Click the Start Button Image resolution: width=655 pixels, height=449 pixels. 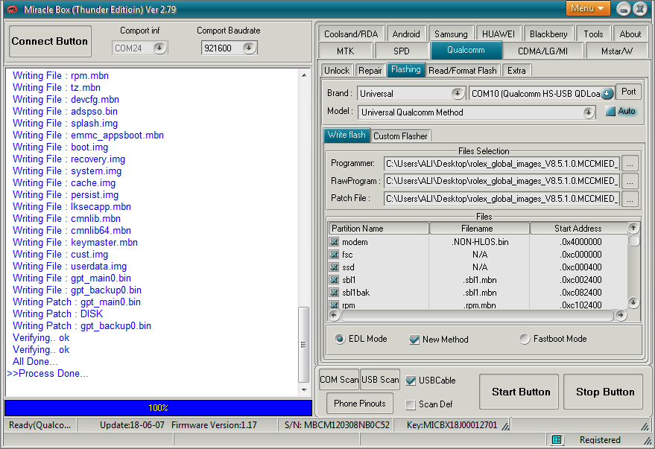coord(520,392)
